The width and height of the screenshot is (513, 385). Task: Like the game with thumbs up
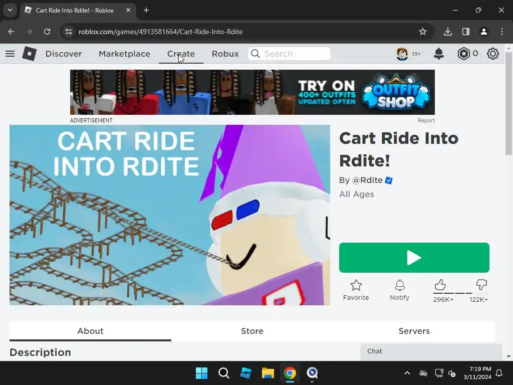click(x=440, y=285)
